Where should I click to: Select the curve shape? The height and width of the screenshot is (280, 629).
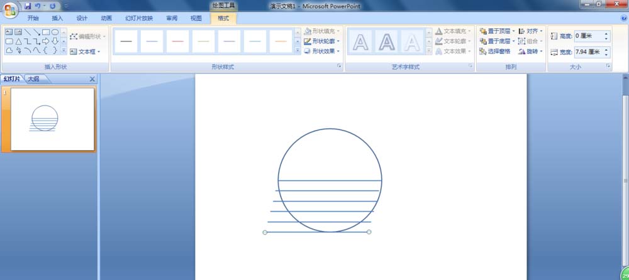(x=36, y=50)
